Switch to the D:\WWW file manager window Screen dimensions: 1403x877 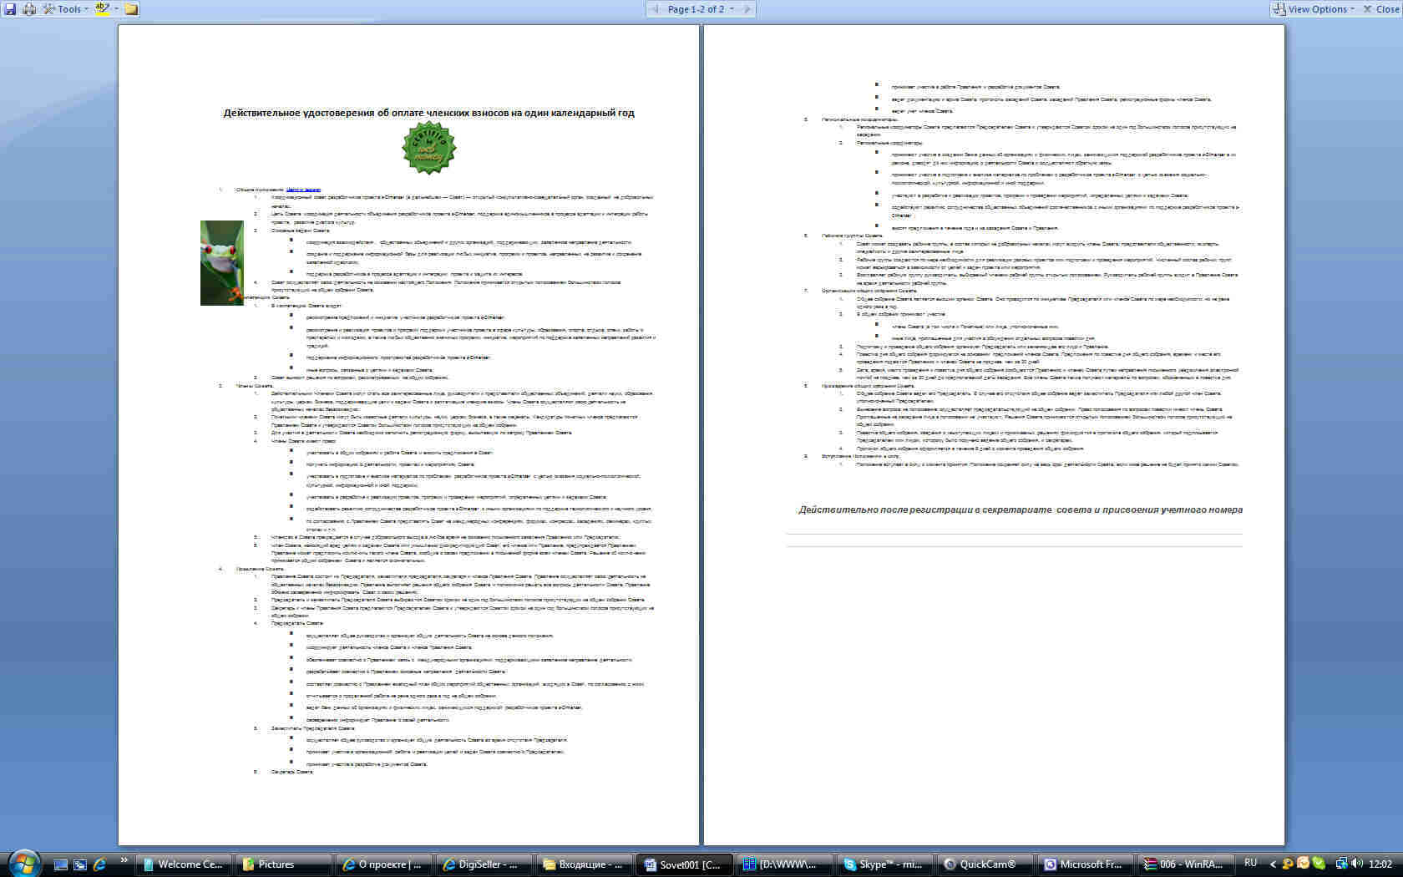tap(784, 864)
